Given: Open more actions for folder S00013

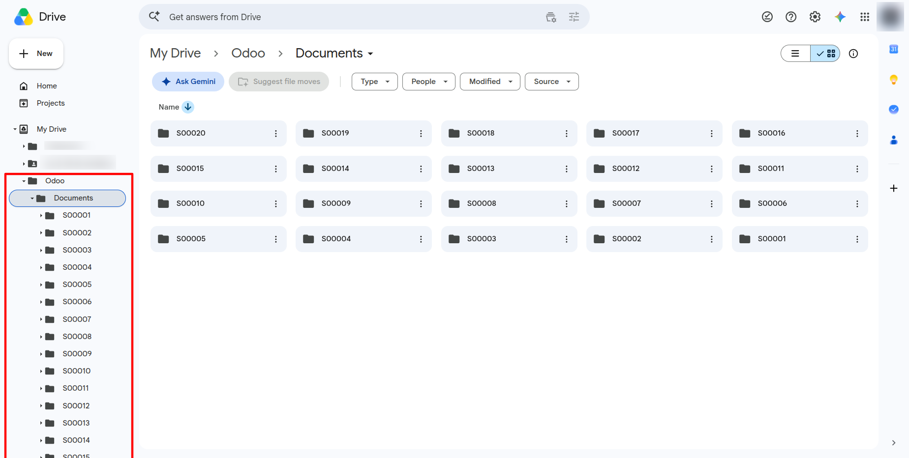Looking at the screenshot, I should 567,169.
